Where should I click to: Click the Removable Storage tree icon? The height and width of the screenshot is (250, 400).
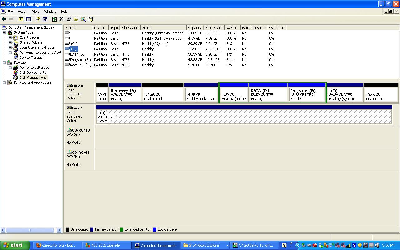click(x=16, y=67)
